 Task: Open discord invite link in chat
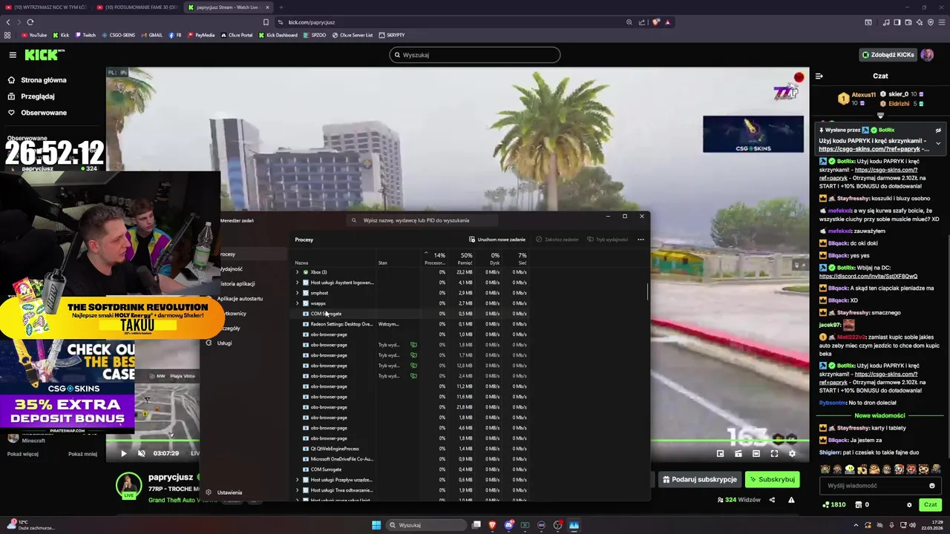coord(868,276)
